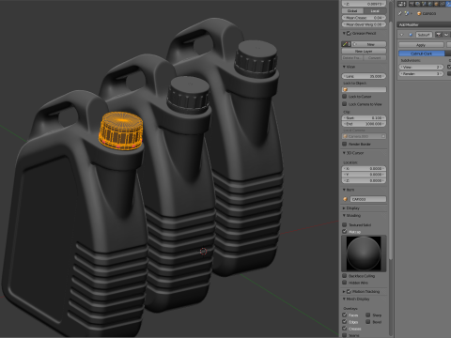Open the Object properties tab icon
451x338 pixels.
(437, 4)
